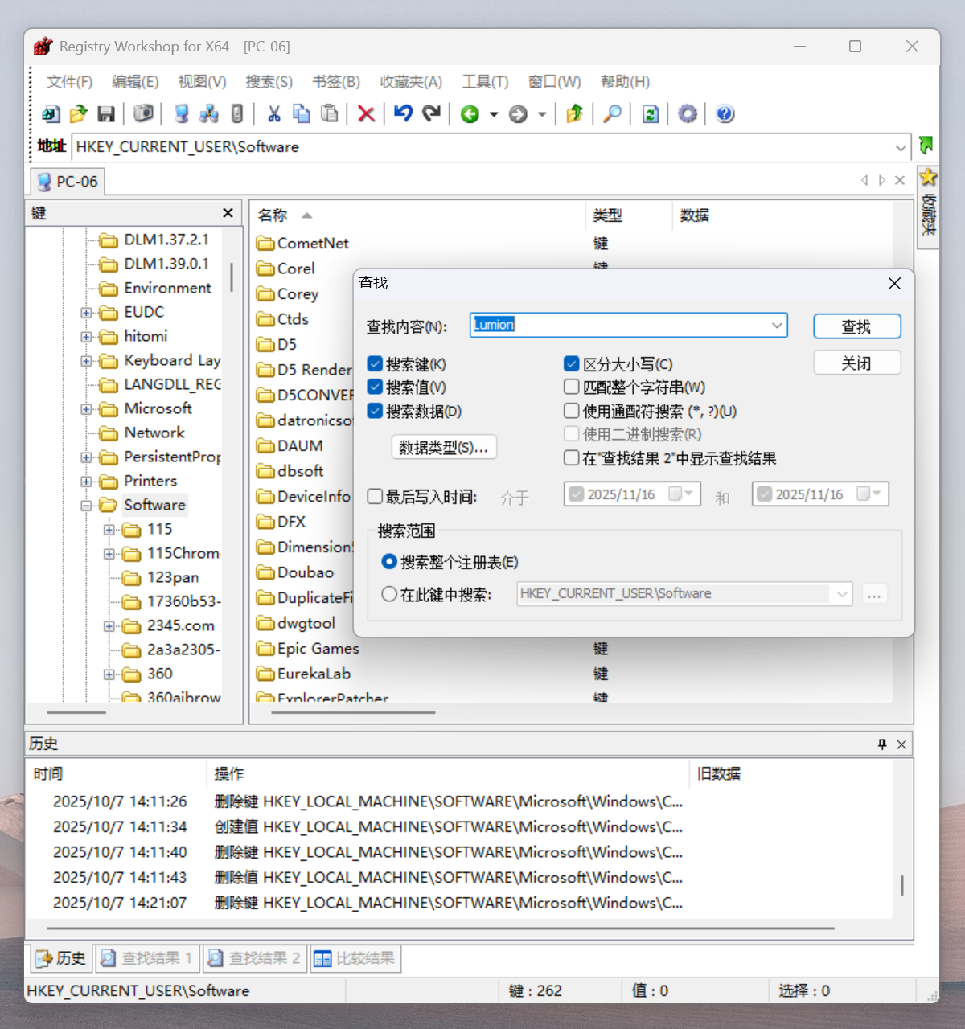This screenshot has width=965, height=1029.
Task: Uncheck the 搜索键(K) checkbox
Action: click(x=375, y=364)
